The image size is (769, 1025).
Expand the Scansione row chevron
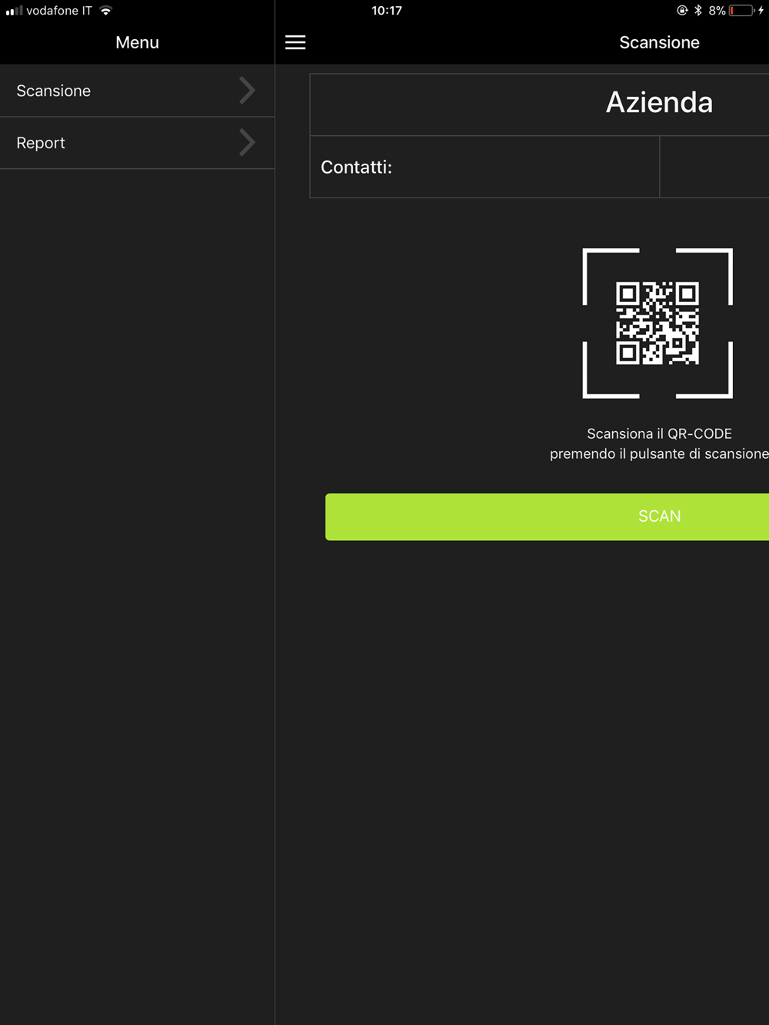click(x=247, y=91)
